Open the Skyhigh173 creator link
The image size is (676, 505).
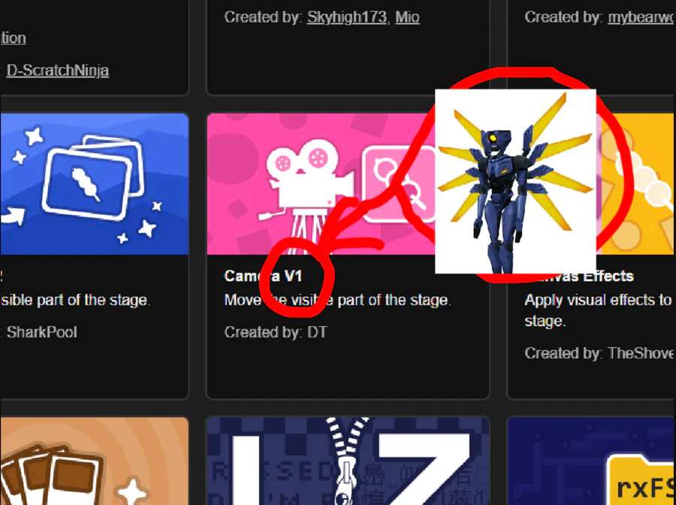coord(346,17)
